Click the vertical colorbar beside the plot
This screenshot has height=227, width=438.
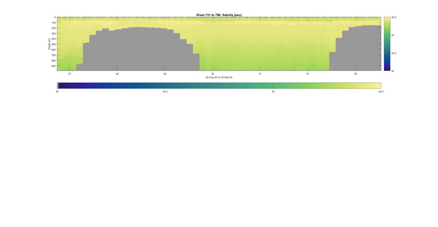387,44
